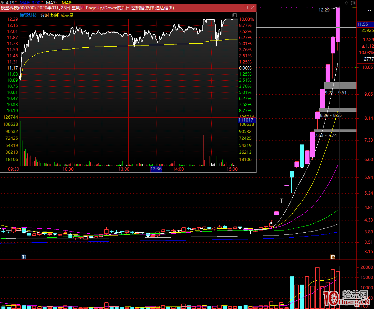The image size is (374, 309).
Task: Click the 10.03% top percentage in popup
Action: coord(246,19)
